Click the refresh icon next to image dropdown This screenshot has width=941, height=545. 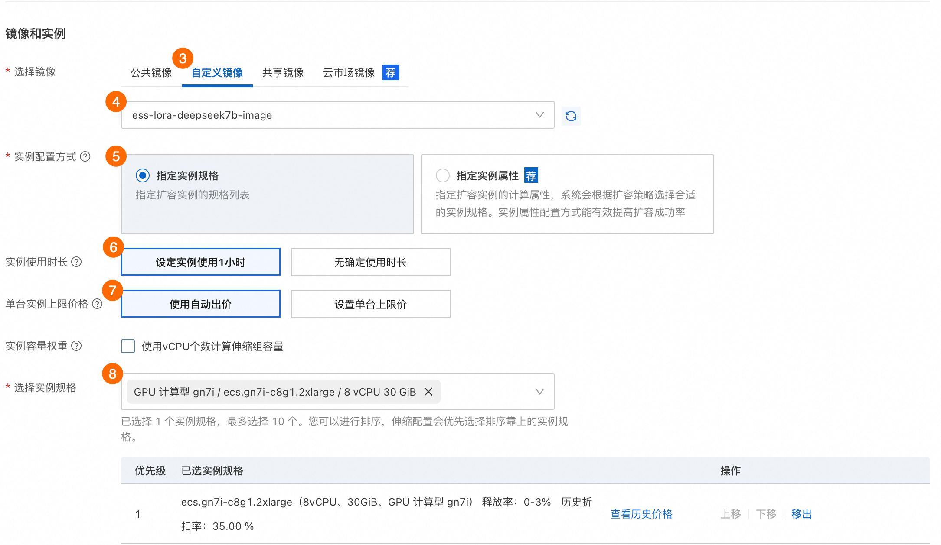pos(571,116)
